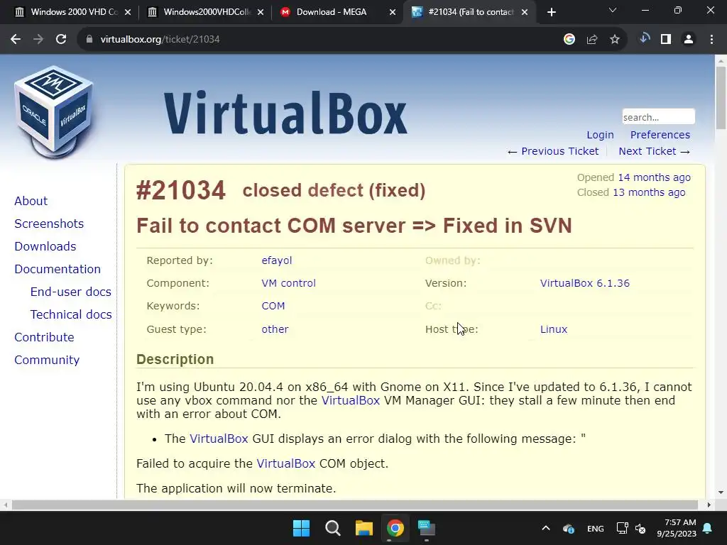Viewport: 727px width, 545px height.
Task: Expand the hidden system tray icons
Action: coord(546,528)
